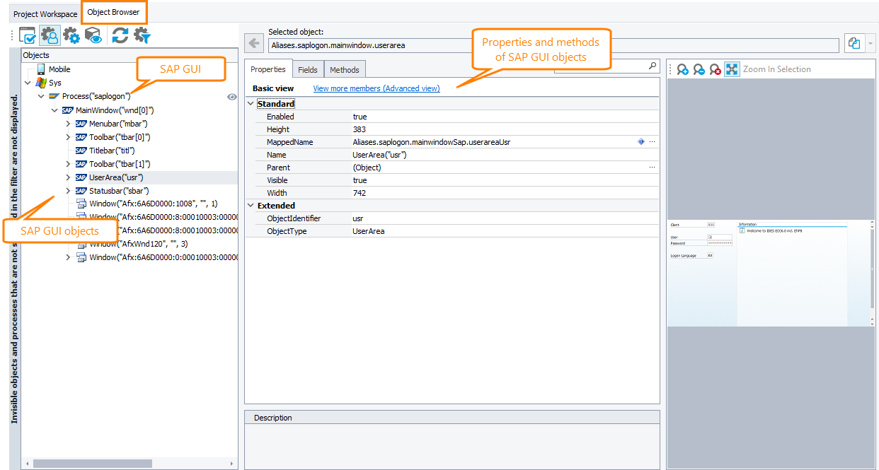
Task: Switch to the Project Workspace tab
Action: [44, 13]
